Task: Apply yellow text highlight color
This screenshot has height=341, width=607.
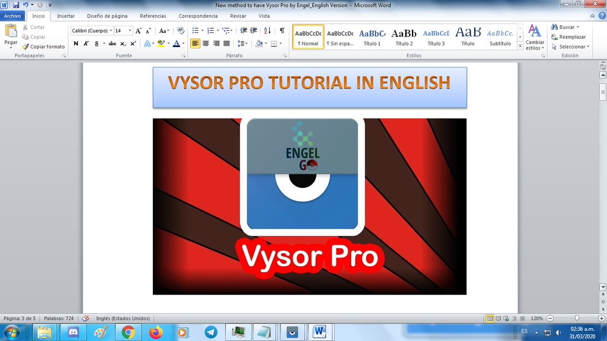Action: click(x=161, y=43)
